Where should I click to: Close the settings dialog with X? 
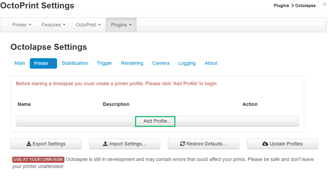coord(324,4)
